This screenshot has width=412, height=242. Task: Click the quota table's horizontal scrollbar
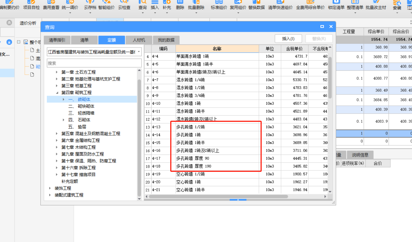coord(218,196)
